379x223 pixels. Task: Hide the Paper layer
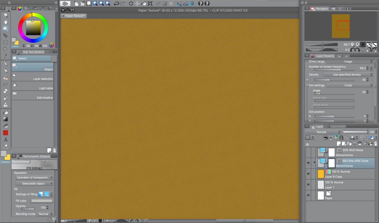308,195
